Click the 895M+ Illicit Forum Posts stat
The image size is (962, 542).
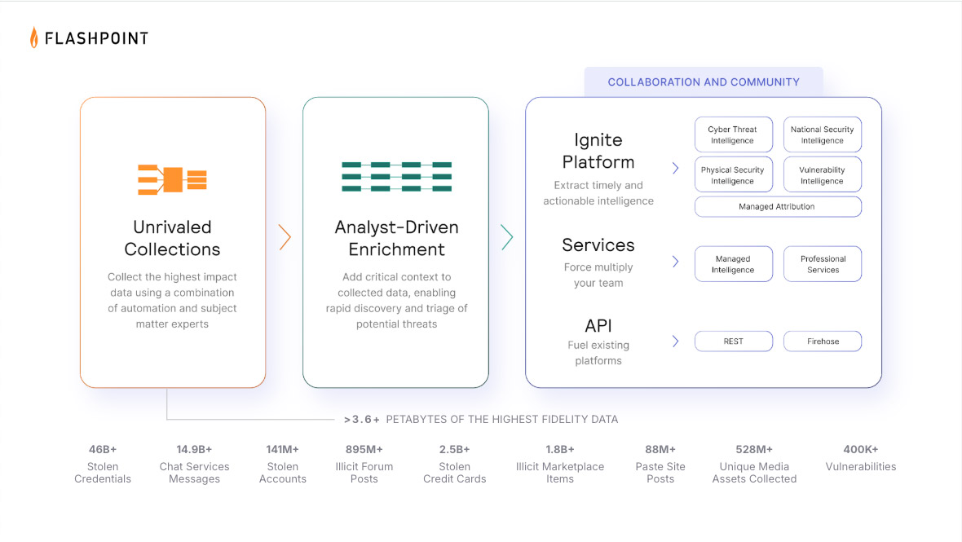tap(364, 464)
